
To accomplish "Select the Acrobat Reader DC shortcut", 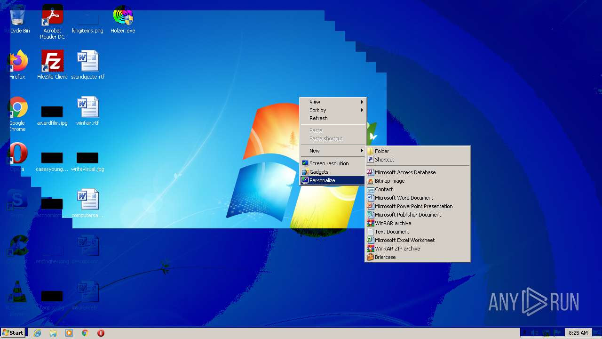I will pyautogui.click(x=52, y=22).
